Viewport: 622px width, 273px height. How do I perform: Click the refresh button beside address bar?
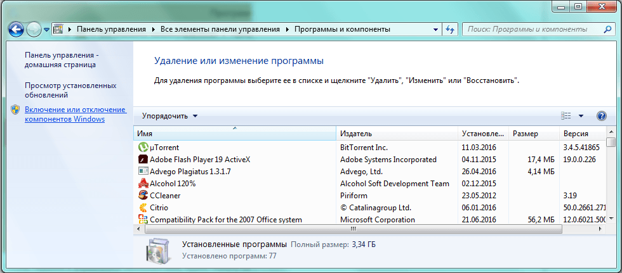pos(450,29)
